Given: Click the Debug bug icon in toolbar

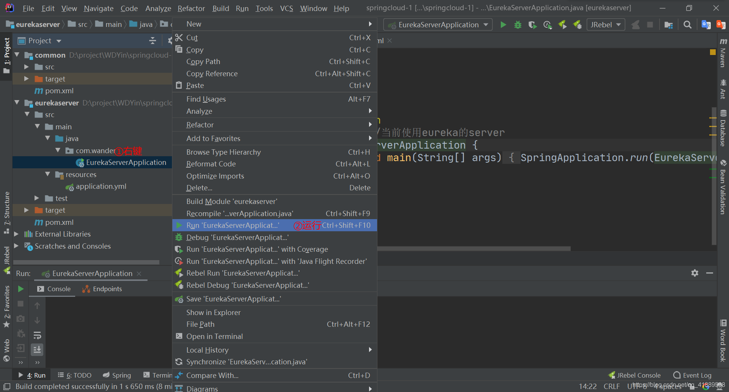Looking at the screenshot, I should 518,25.
